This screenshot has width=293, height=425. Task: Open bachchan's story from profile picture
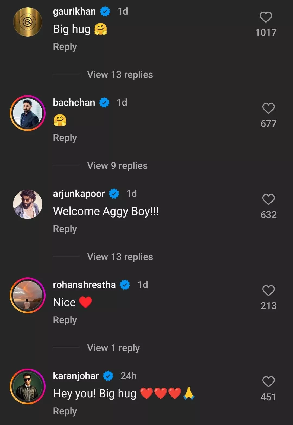(28, 113)
